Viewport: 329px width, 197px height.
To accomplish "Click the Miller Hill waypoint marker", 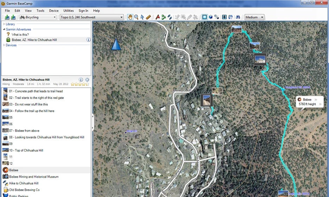I will pyautogui.click(x=126, y=133).
